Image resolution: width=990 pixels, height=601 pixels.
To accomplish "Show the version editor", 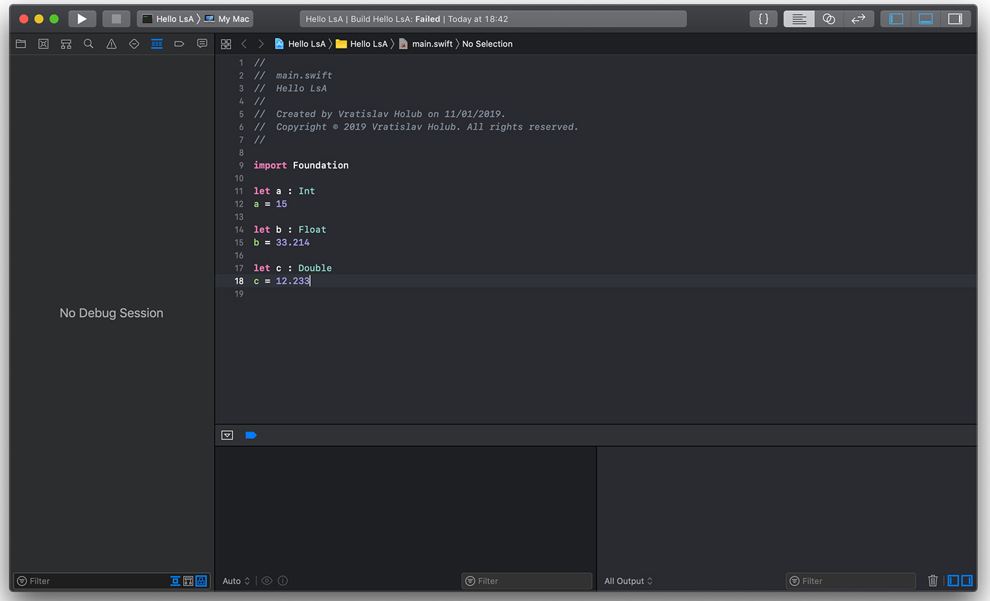I will point(858,19).
